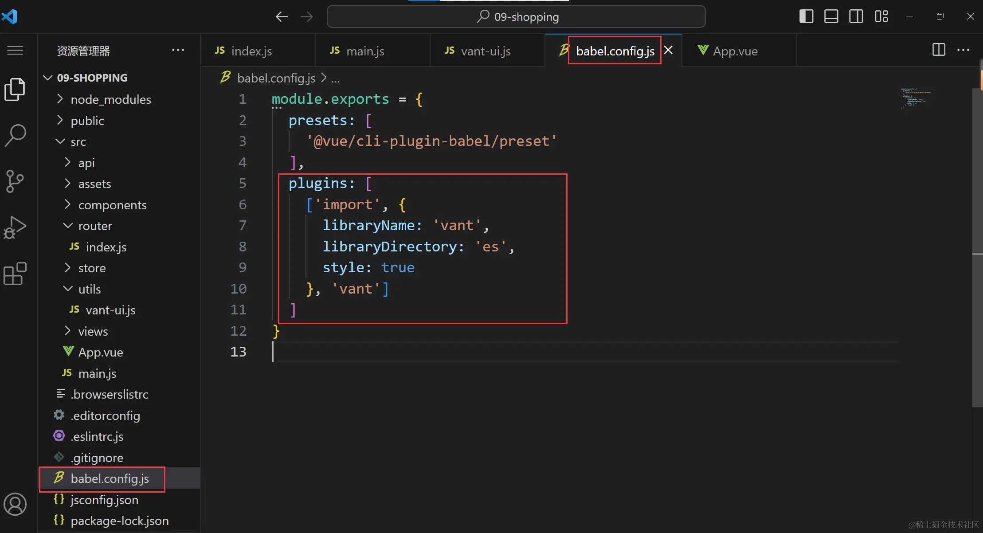Select babel.config.js in the file tree
983x533 pixels.
119,478
